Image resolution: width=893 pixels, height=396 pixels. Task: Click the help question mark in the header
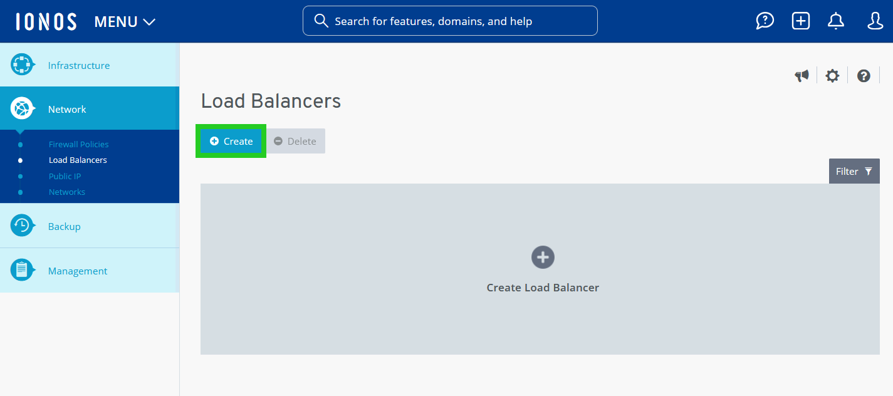pyautogui.click(x=765, y=21)
